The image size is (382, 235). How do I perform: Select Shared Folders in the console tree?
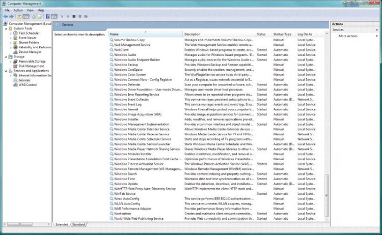coord(29,42)
